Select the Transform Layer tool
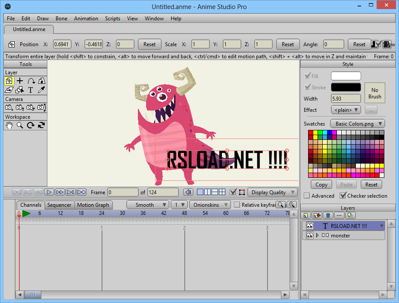Viewport: 399px width, 303px height. [9, 81]
